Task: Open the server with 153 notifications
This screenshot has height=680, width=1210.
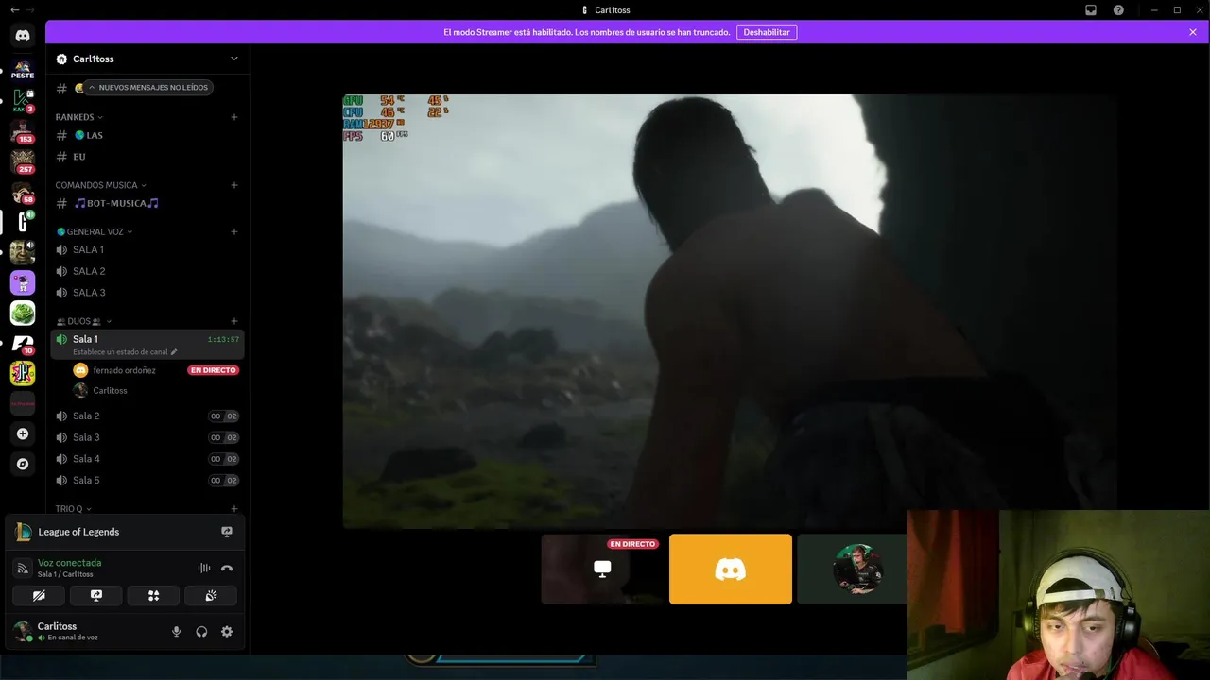Action: 23,131
